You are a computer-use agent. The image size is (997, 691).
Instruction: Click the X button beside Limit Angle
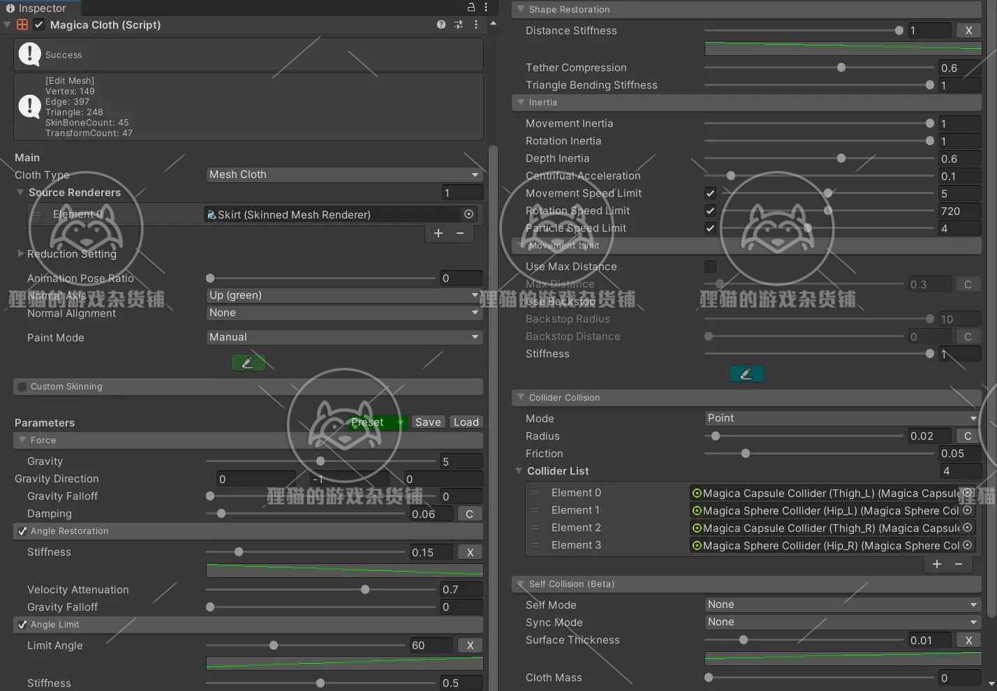click(x=470, y=646)
